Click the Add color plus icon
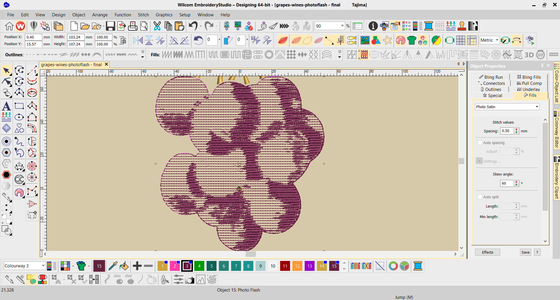 (x=137, y=266)
